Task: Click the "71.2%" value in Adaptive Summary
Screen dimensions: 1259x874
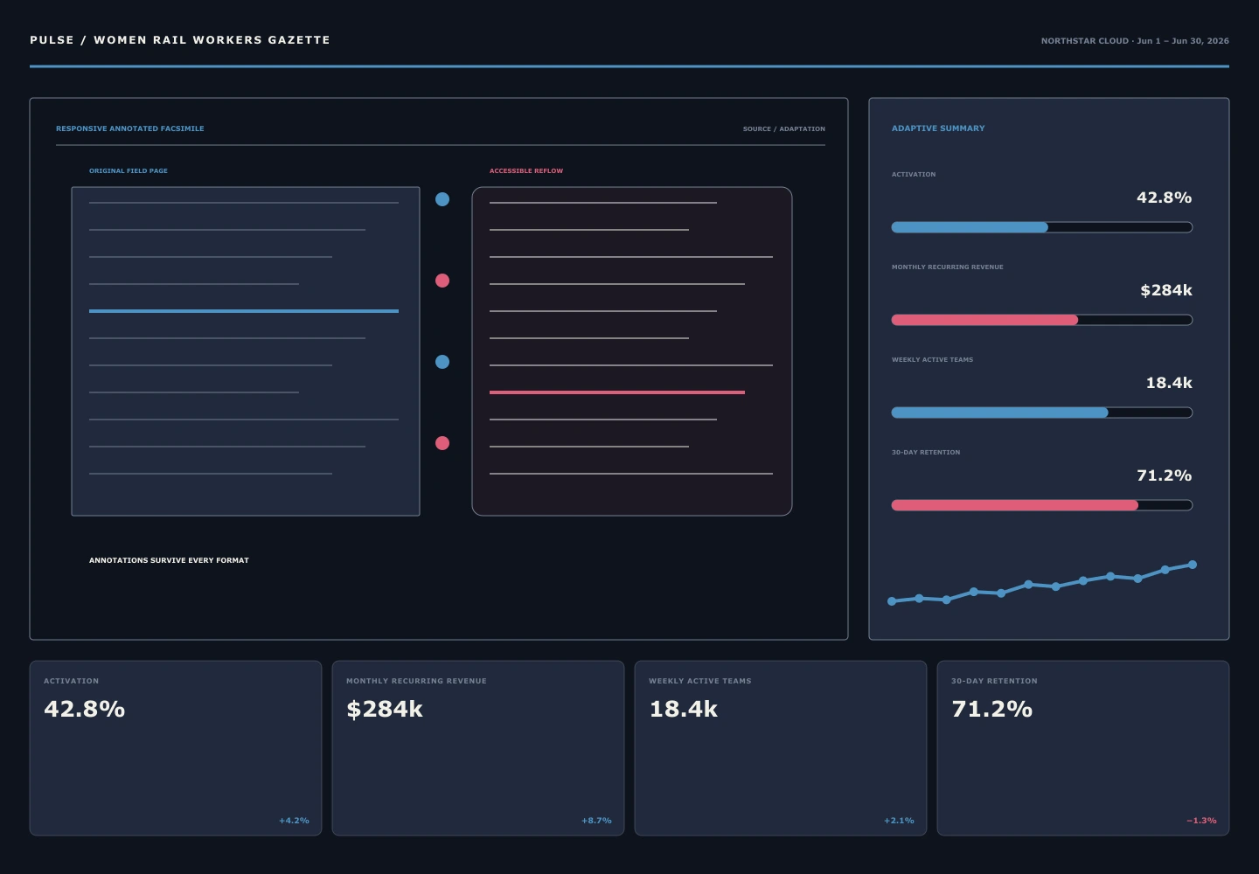Action: click(1164, 475)
